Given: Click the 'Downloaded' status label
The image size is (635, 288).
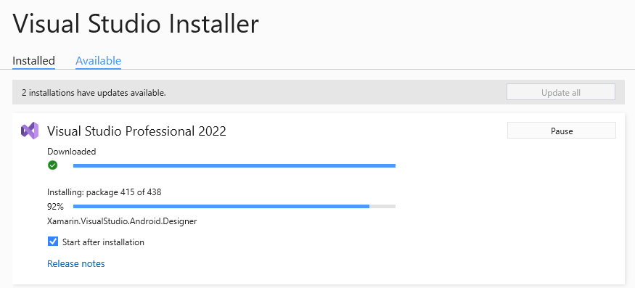Looking at the screenshot, I should click(x=72, y=152).
